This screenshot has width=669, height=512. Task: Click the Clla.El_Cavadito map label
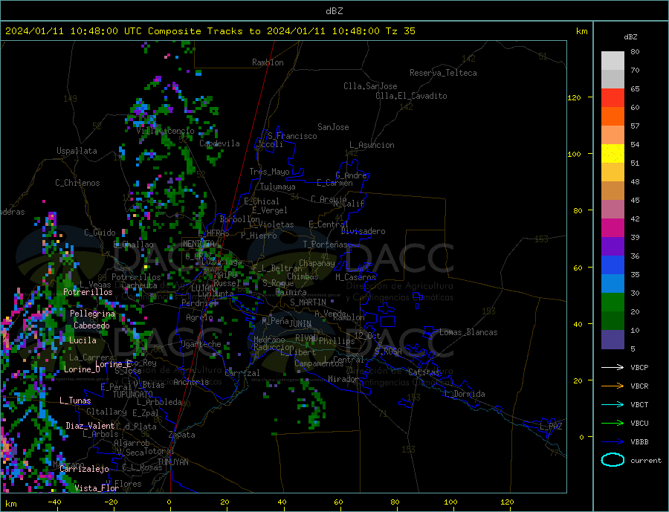click(411, 96)
